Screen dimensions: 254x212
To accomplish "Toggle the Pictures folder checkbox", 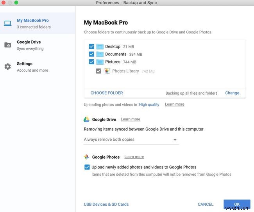I will point(91,62).
